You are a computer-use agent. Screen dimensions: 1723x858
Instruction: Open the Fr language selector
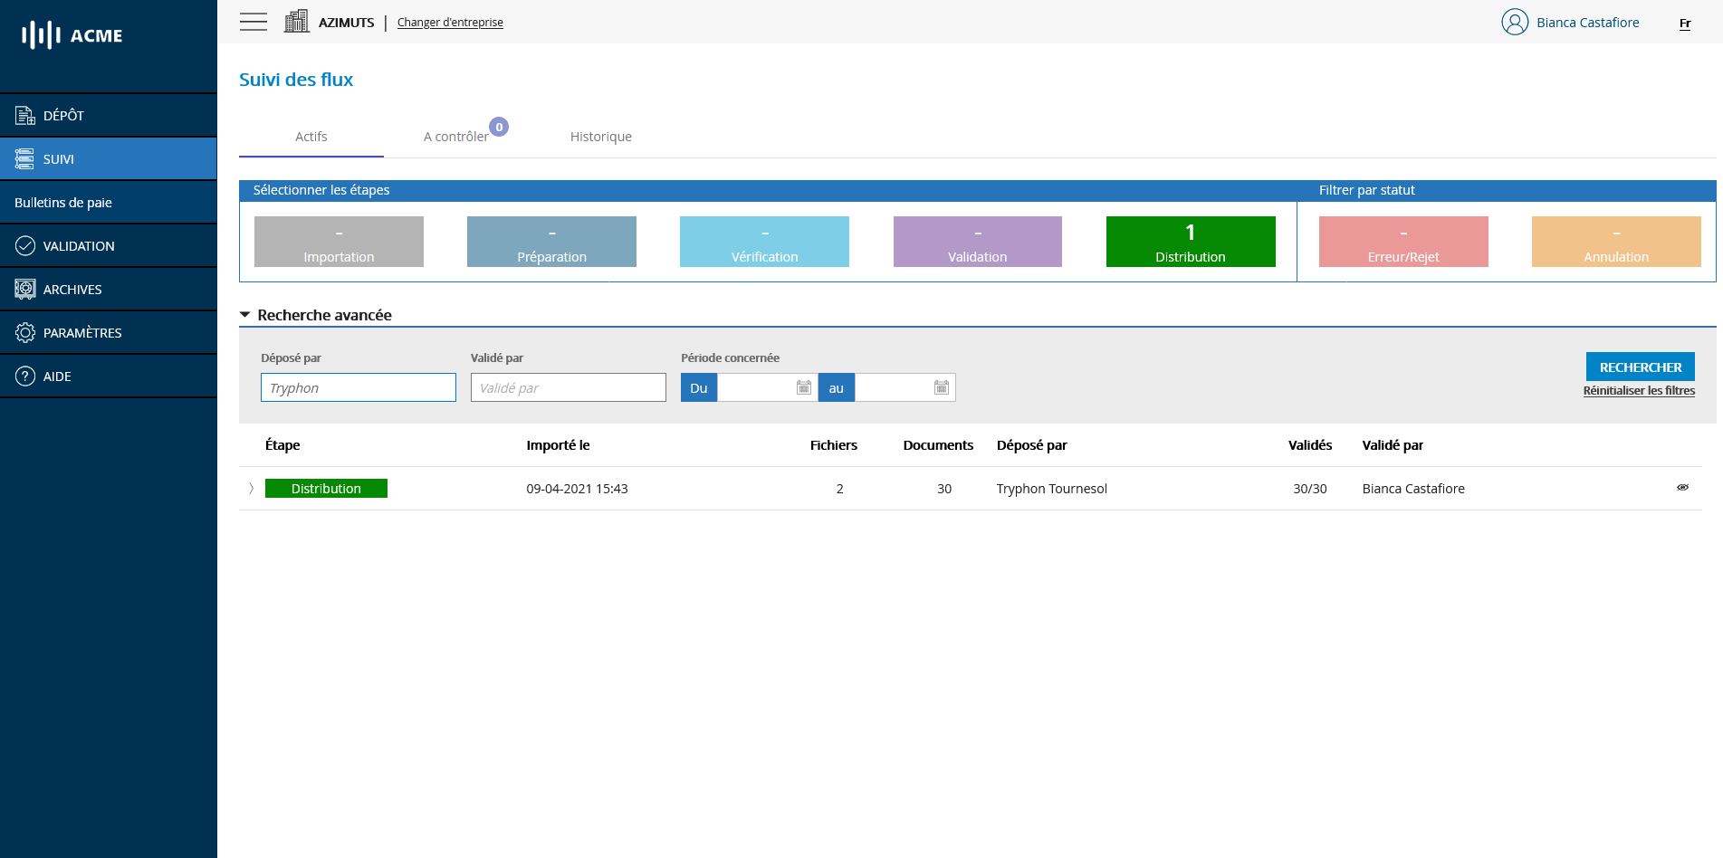tap(1684, 24)
